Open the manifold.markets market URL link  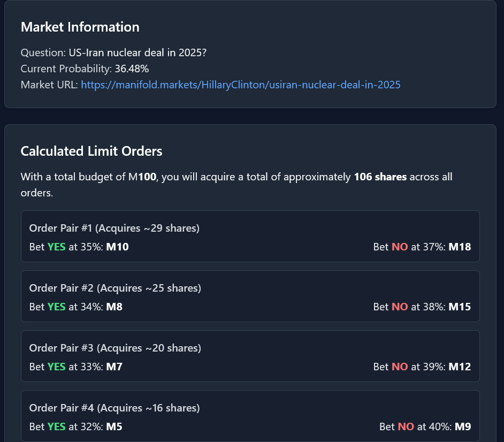(x=240, y=85)
